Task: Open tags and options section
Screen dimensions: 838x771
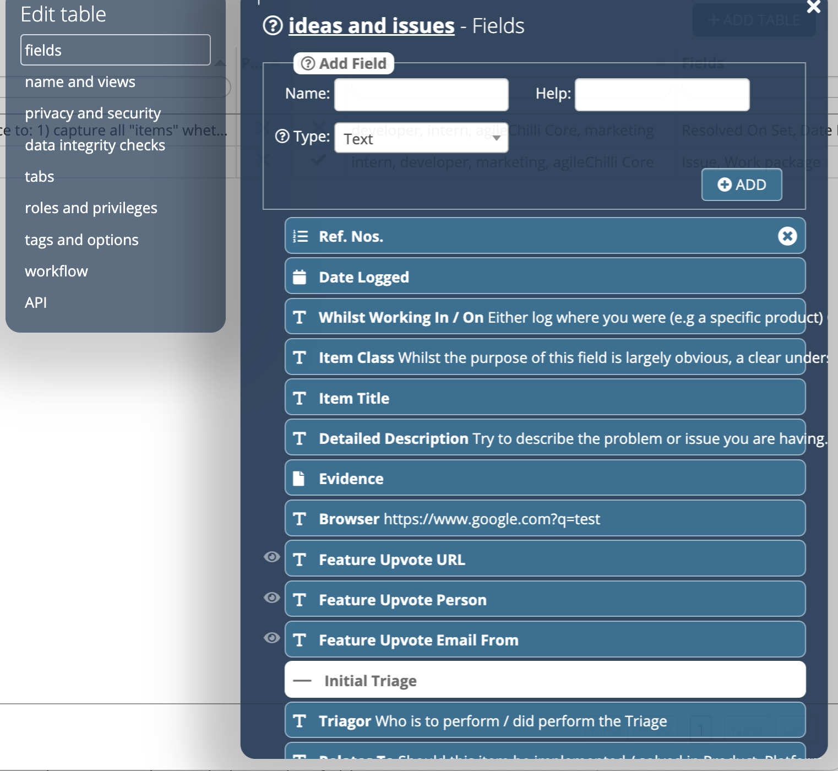Action: 81,240
